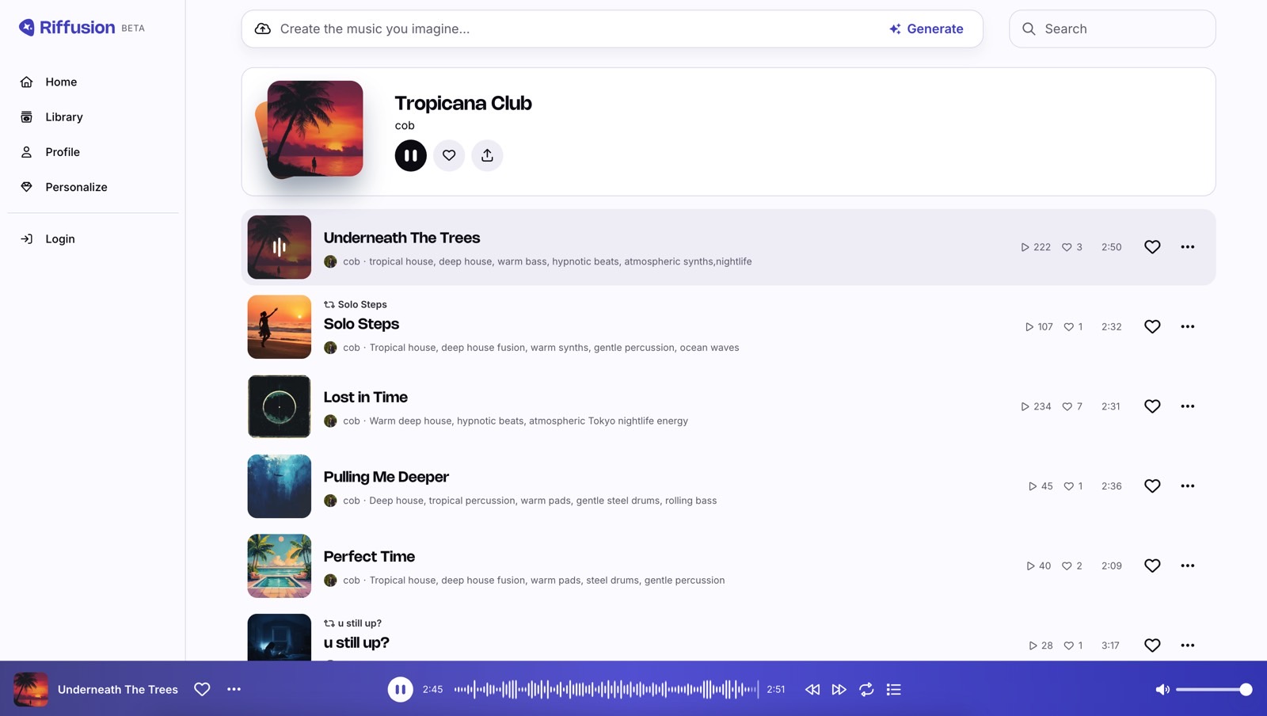Focus the Search field

pyautogui.click(x=1113, y=29)
